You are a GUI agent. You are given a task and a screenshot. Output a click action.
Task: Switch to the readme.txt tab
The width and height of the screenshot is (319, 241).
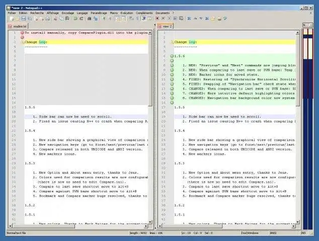[x=18, y=27]
